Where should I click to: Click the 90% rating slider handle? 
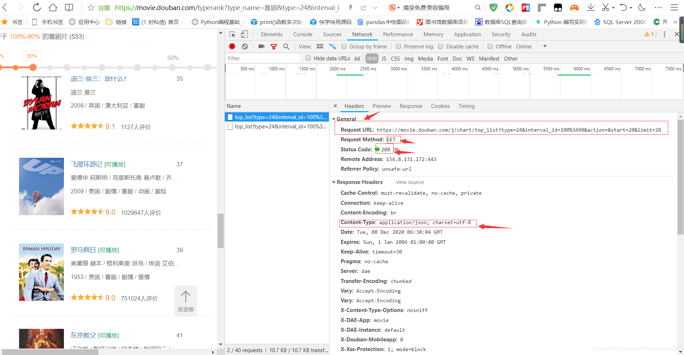(x=33, y=67)
